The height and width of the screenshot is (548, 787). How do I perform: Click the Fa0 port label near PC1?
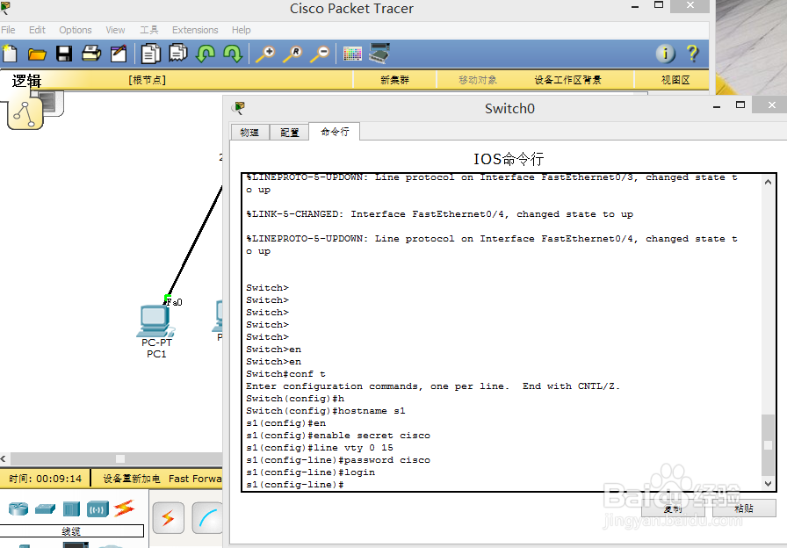point(174,302)
